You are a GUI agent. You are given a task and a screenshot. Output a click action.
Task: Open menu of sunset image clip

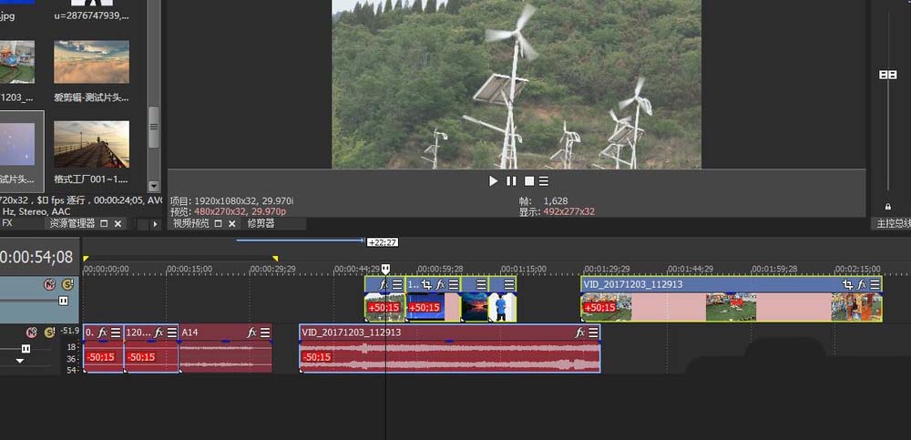click(x=481, y=284)
